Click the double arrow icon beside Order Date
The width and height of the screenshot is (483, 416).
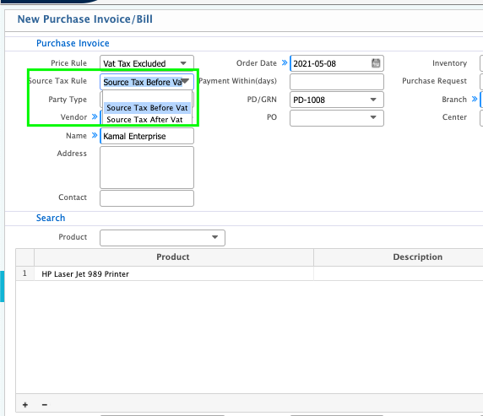pos(285,62)
